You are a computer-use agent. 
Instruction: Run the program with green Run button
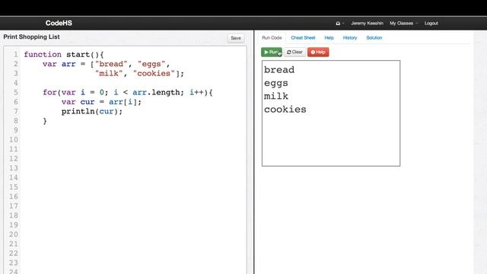[x=272, y=52]
